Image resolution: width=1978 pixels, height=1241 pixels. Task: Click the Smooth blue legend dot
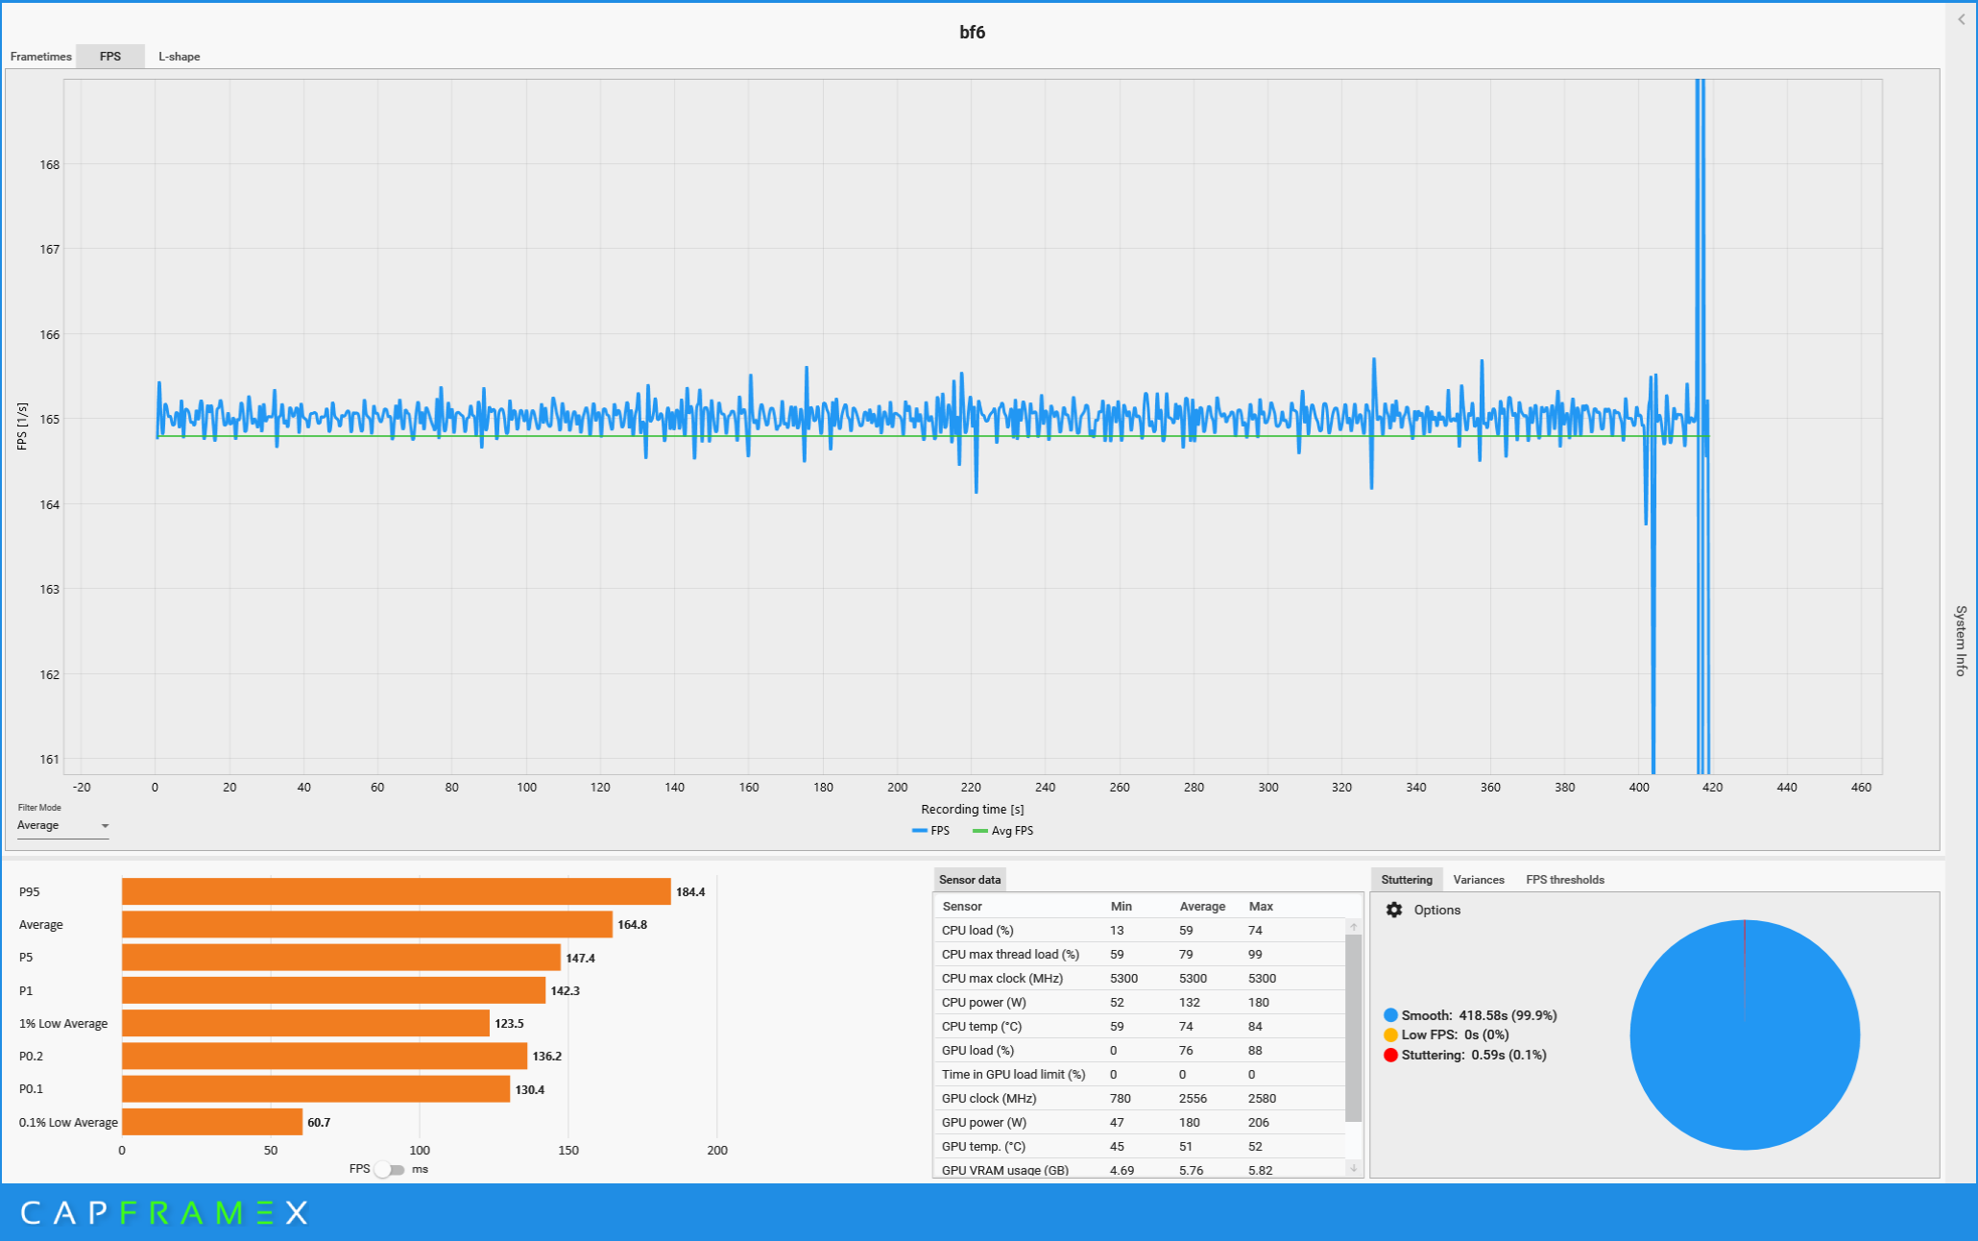1390,1015
